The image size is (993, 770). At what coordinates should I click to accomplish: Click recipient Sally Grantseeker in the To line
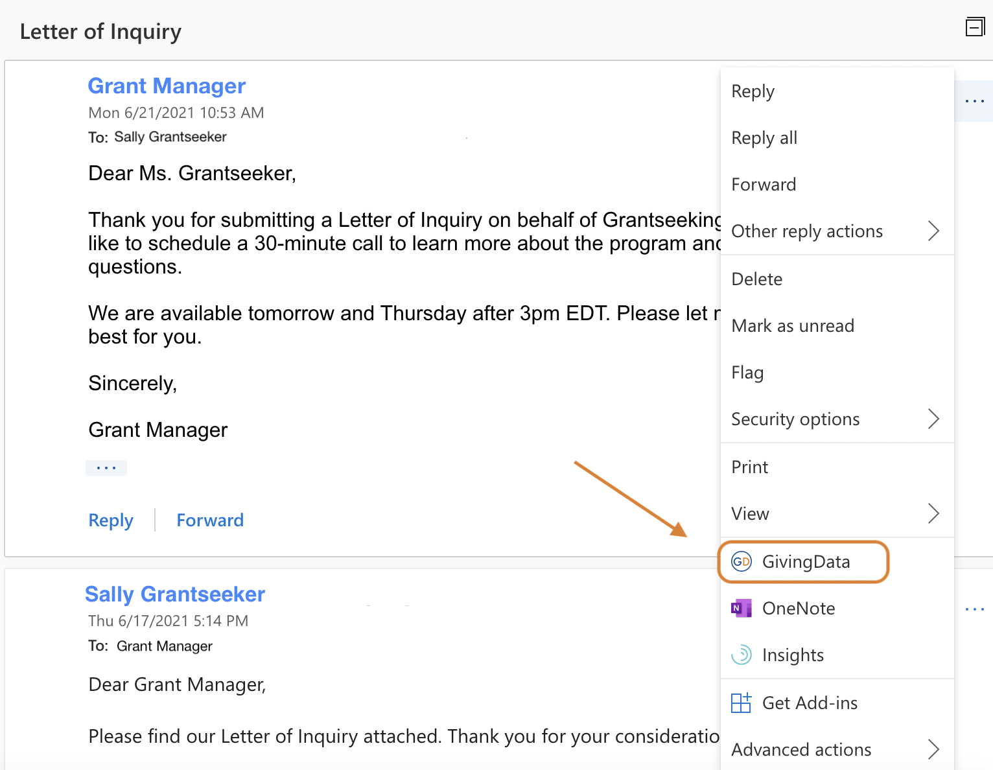coord(170,137)
